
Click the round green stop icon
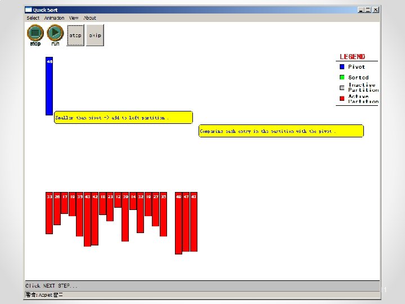[35, 33]
